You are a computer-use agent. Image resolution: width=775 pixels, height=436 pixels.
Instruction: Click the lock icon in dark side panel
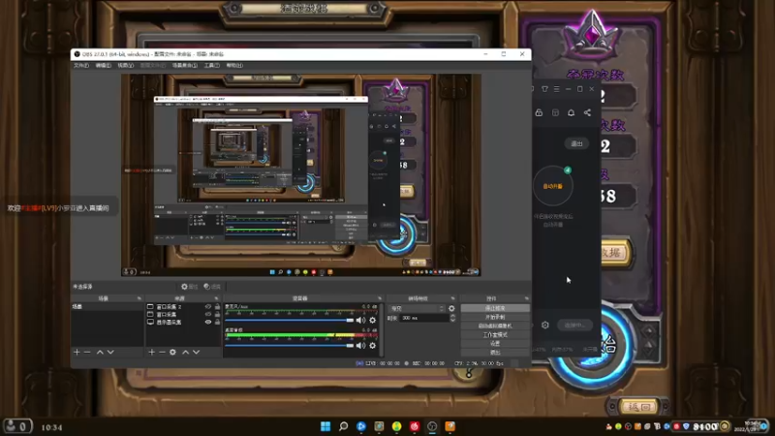[539, 112]
